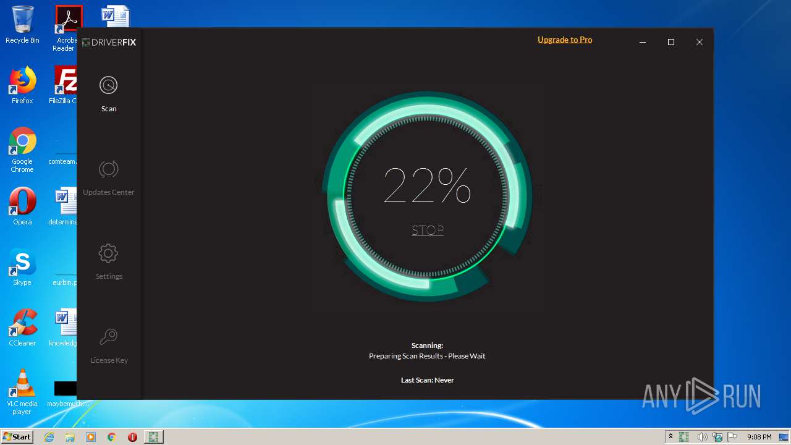Open the DriverFix tray icon
This screenshot has height=445, width=791.
(x=684, y=437)
